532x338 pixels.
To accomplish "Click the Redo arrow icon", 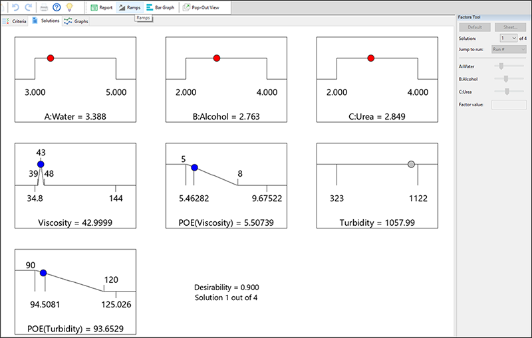I will point(29,7).
